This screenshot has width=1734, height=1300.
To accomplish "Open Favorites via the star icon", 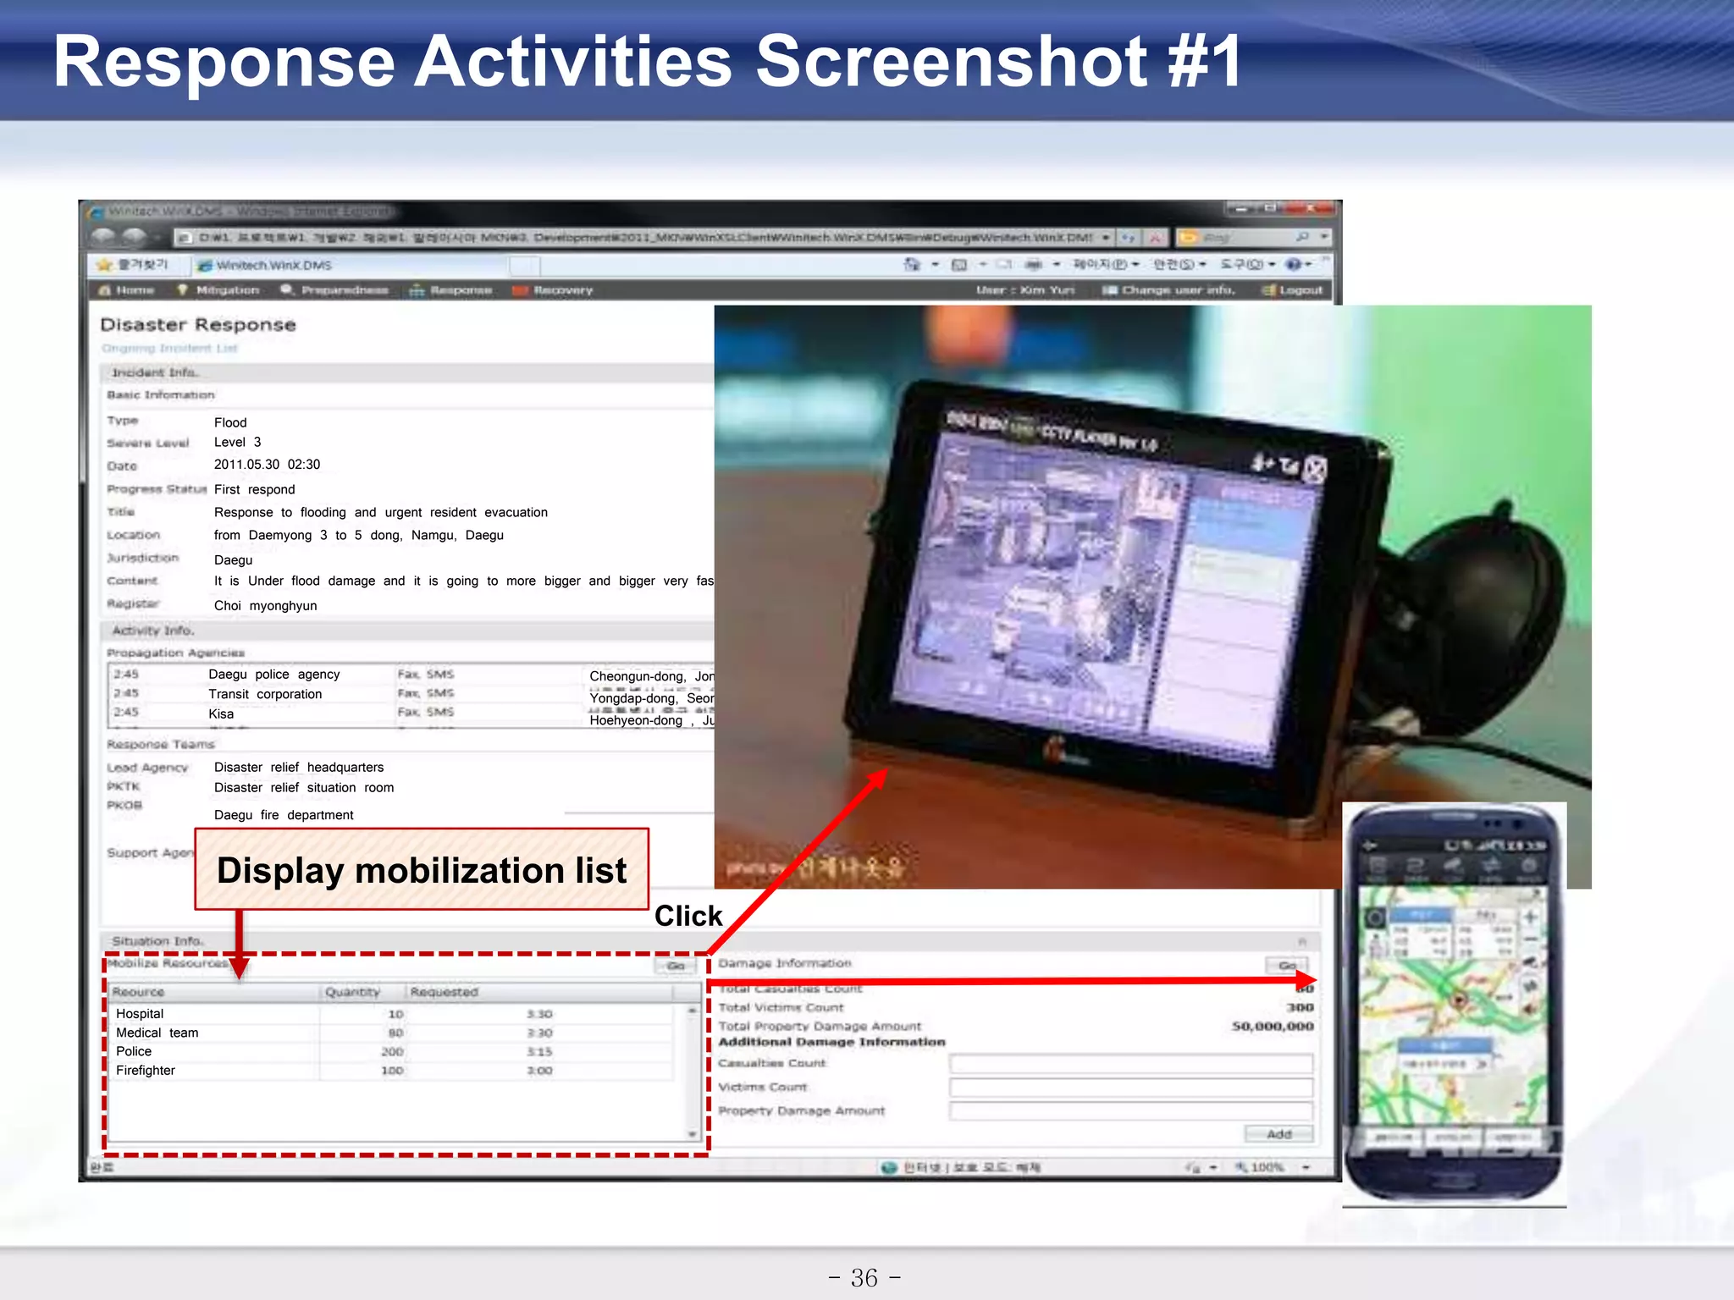I will (x=105, y=265).
